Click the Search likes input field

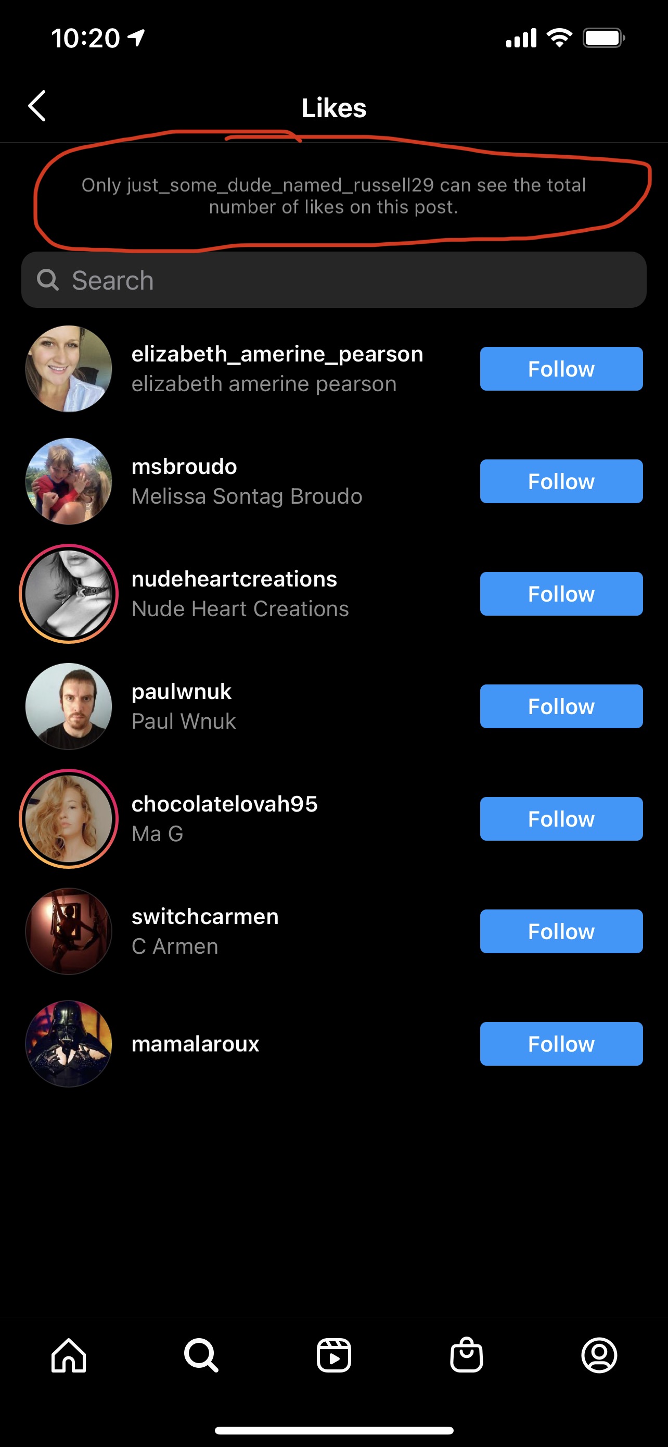(x=333, y=280)
